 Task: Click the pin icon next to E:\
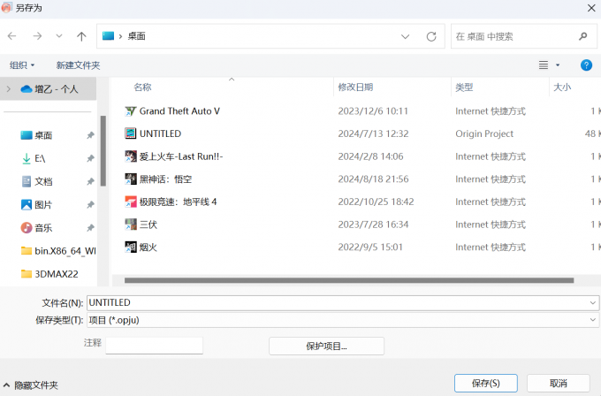tap(90, 158)
